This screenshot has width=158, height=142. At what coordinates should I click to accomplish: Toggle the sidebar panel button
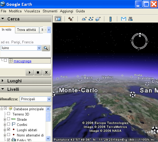pyautogui.click(x=58, y=19)
